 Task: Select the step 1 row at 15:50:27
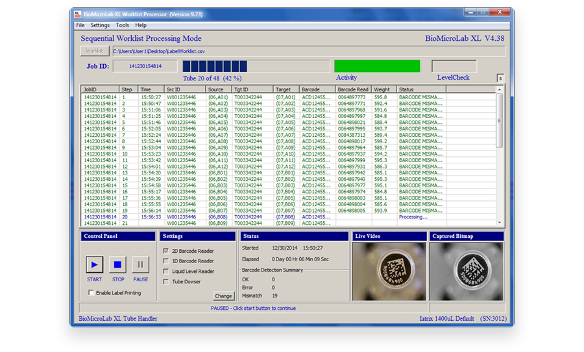pyautogui.click(x=289, y=97)
